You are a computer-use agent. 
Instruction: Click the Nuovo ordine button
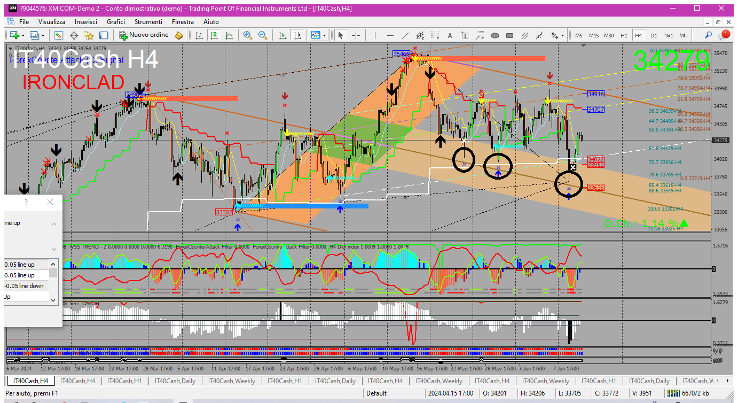[x=144, y=35]
